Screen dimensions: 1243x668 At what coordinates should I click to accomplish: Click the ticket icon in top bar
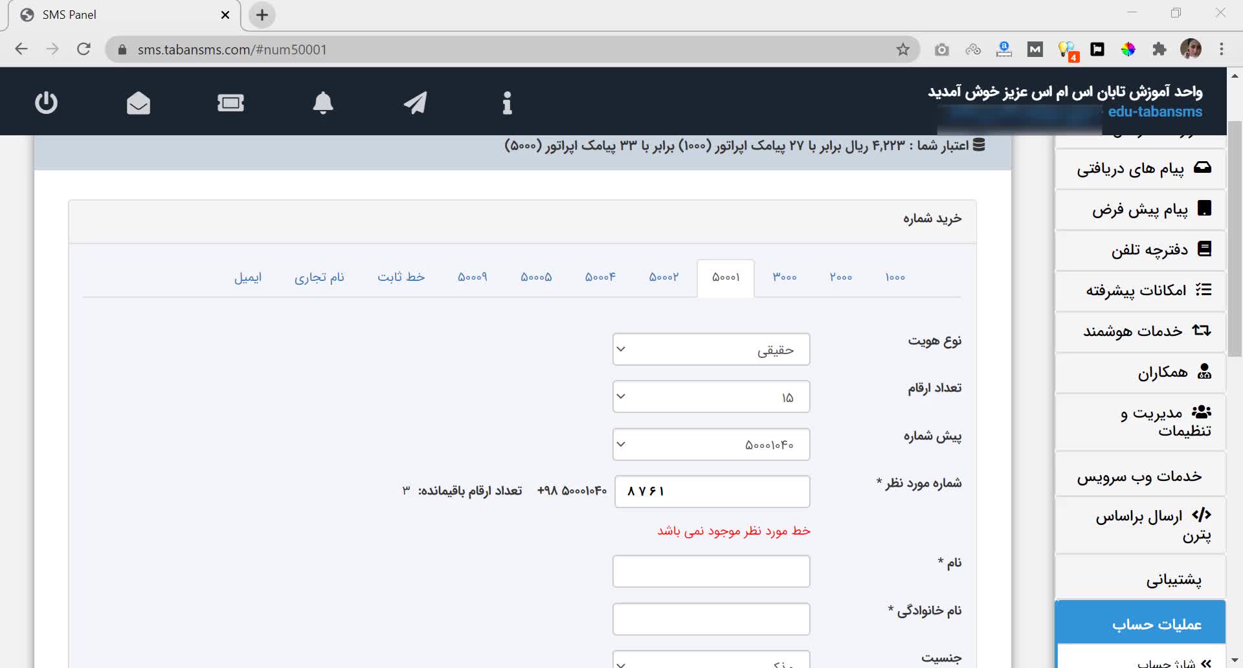pos(230,102)
